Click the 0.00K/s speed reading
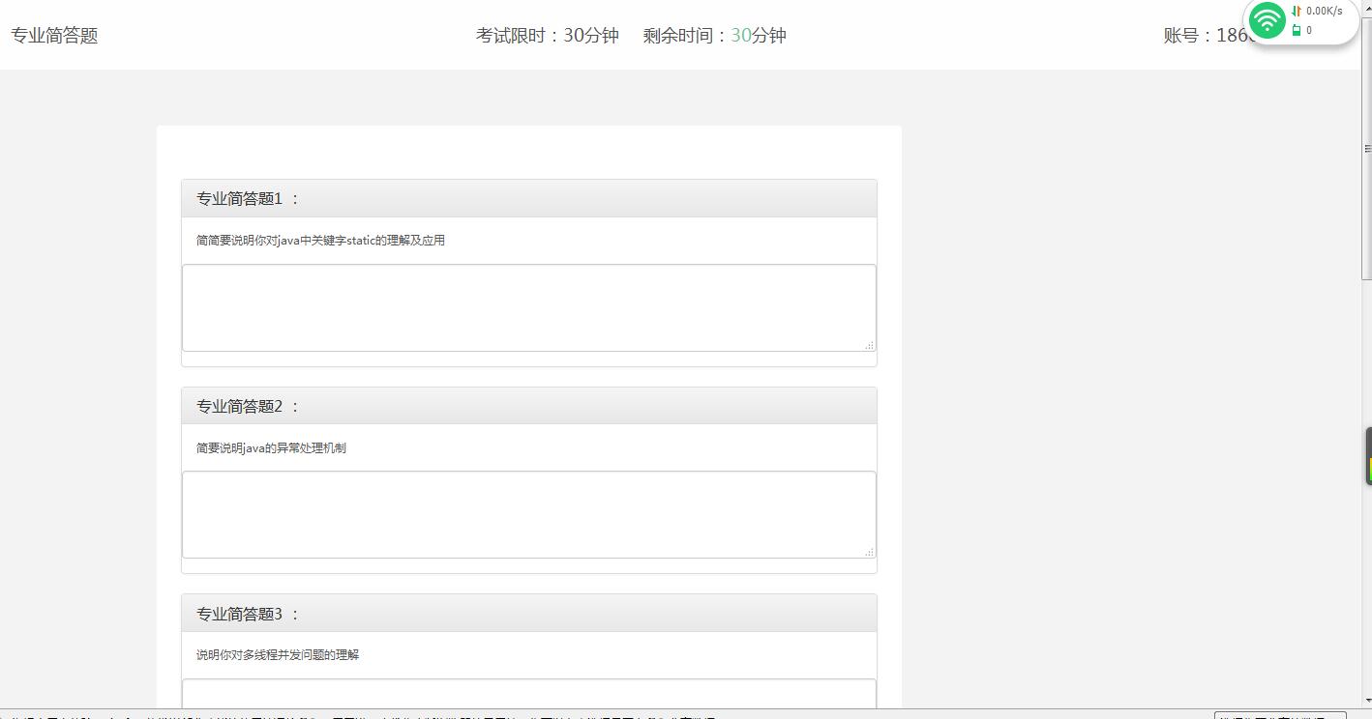Screen dimensions: 1372x719 [x=1325, y=12]
